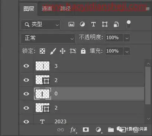Prevent artboard auto-nesting lock icon
Screen dimensions: 152x136
click(73, 51)
